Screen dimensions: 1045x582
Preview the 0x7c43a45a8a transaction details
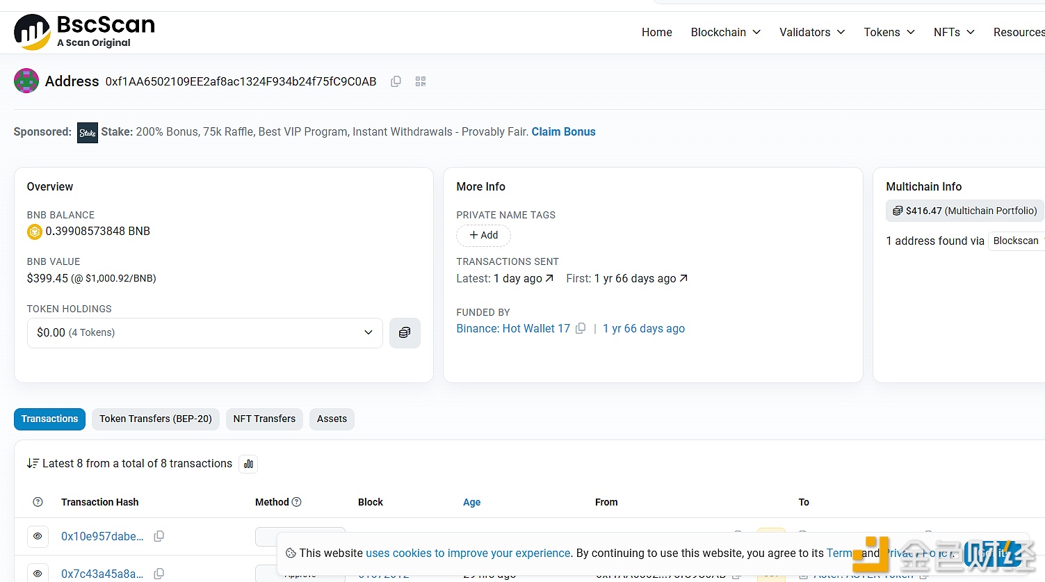[x=38, y=574]
